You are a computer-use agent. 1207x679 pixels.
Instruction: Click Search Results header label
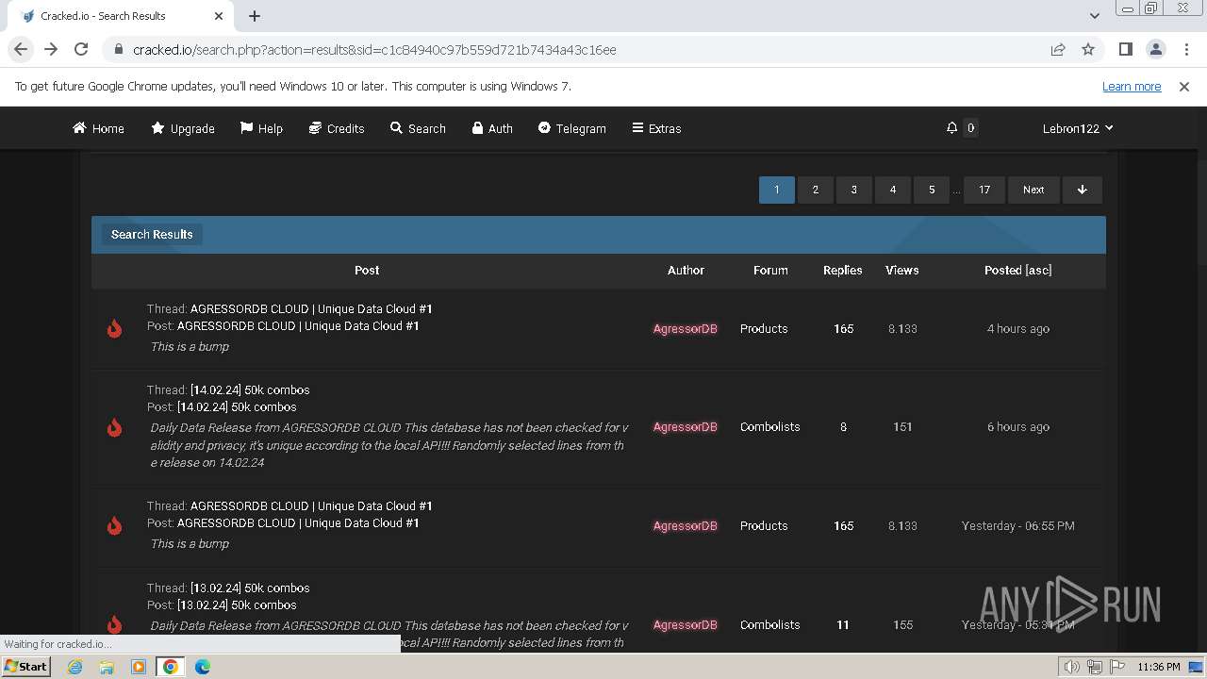(x=152, y=234)
